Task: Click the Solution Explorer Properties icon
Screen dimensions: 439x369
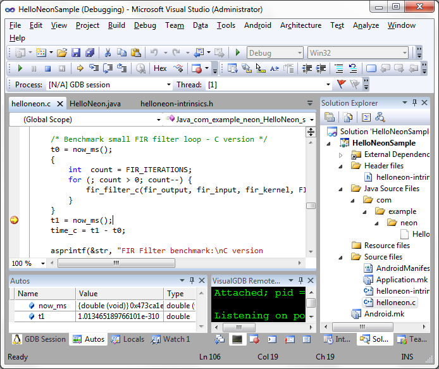Action: point(330,116)
